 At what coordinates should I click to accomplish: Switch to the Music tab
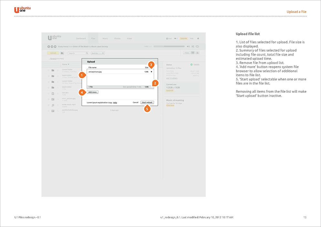pyautogui.click(x=105, y=38)
